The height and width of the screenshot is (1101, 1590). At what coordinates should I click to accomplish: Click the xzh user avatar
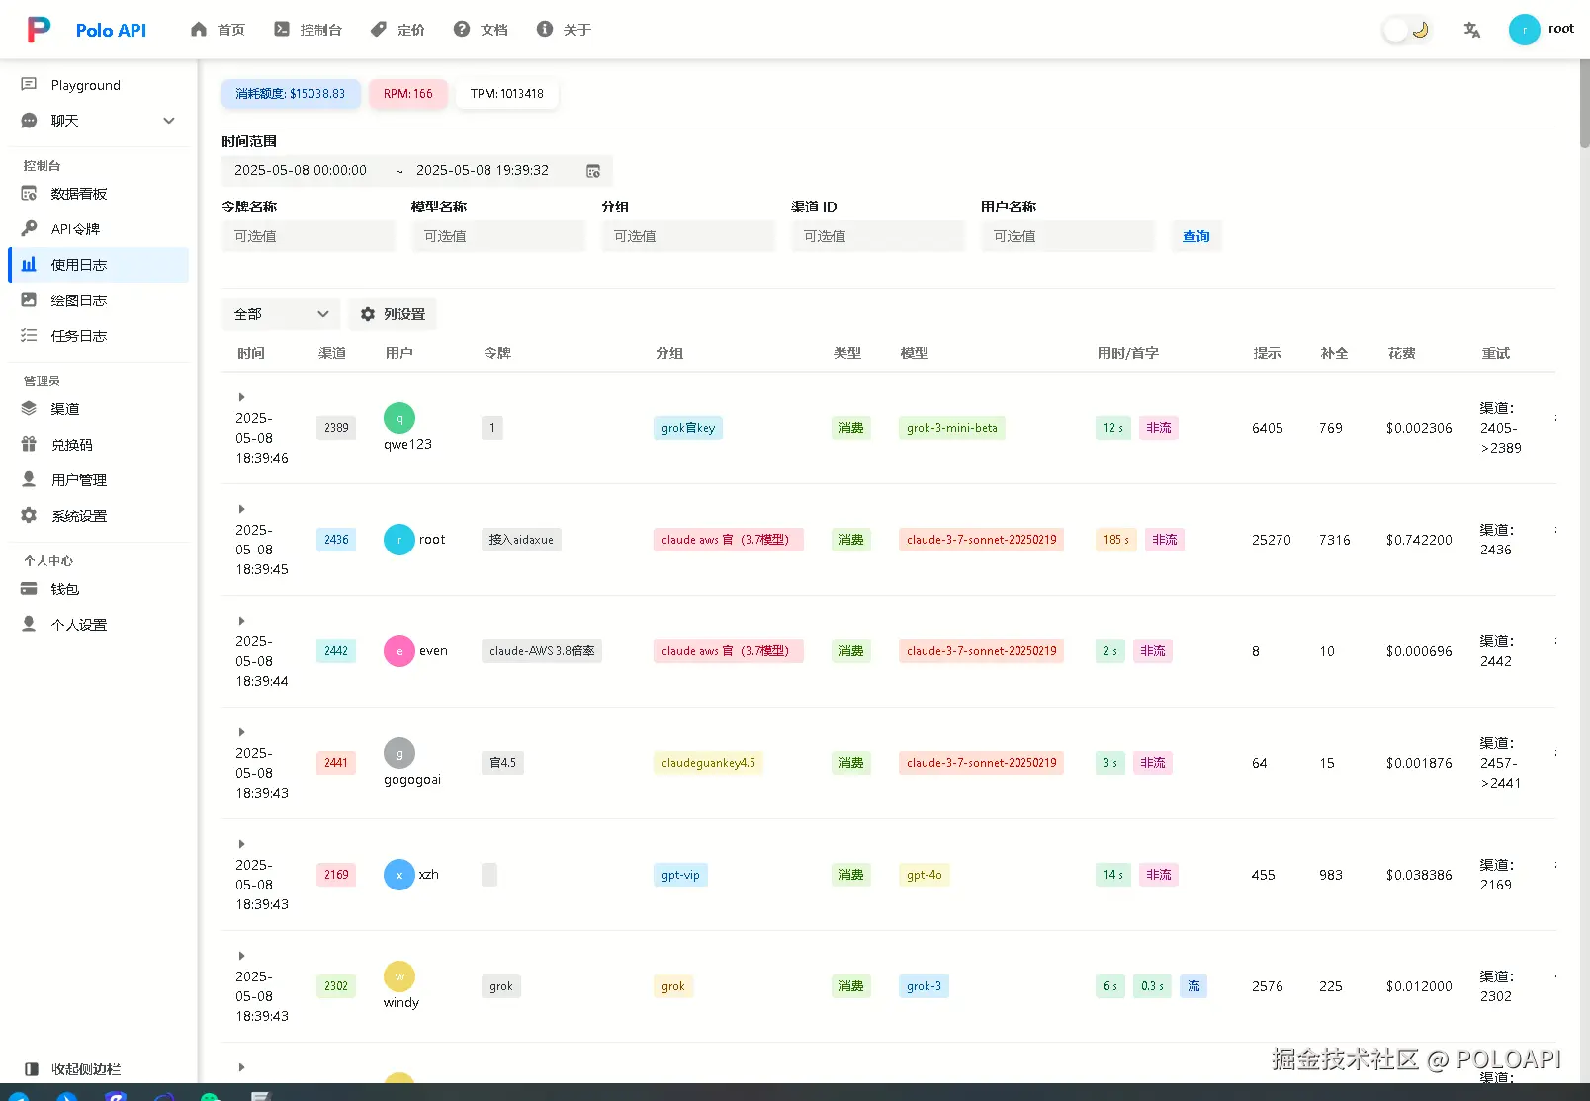point(399,875)
